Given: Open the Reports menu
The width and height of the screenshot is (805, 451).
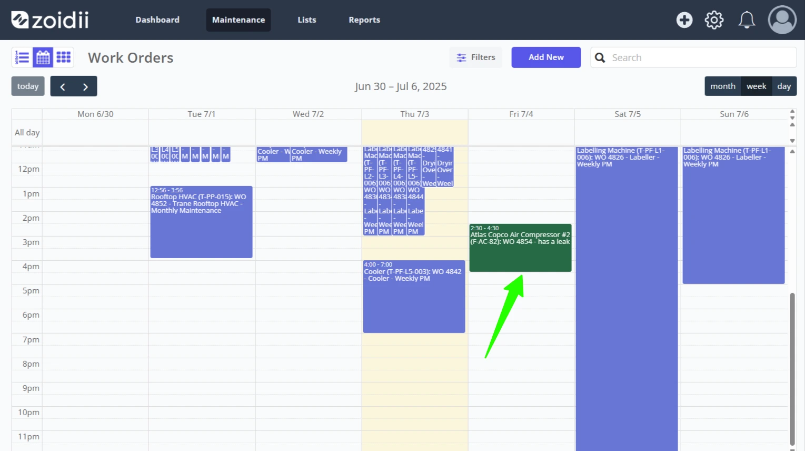Looking at the screenshot, I should coord(364,20).
